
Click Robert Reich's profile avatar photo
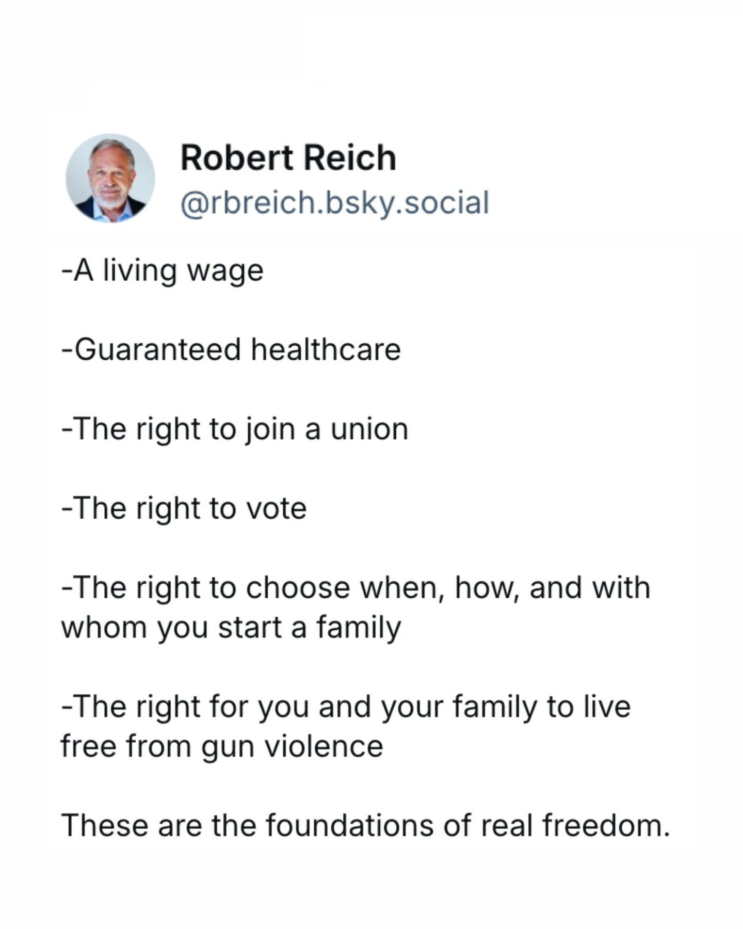110,178
